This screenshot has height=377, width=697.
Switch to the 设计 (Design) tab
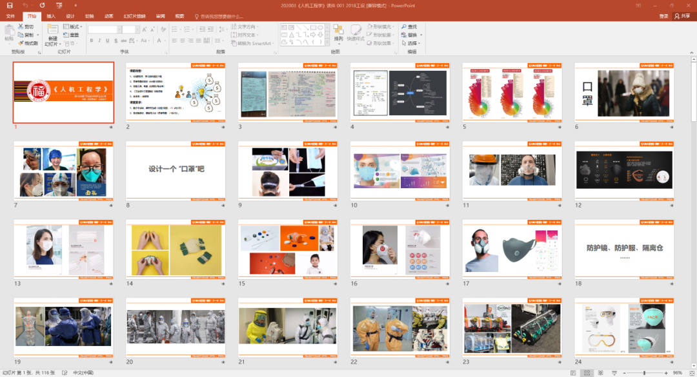pos(70,16)
